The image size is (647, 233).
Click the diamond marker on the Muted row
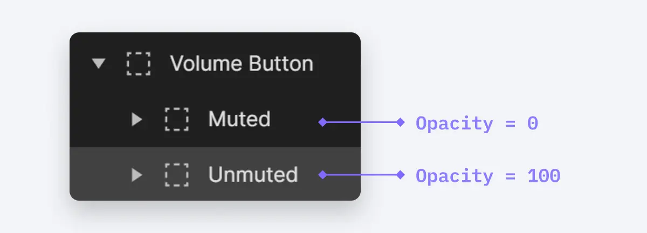point(322,122)
